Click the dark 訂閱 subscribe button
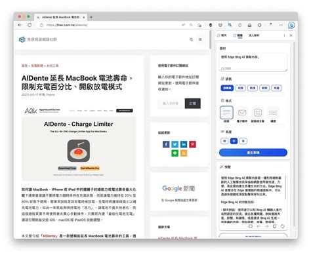 193,104
